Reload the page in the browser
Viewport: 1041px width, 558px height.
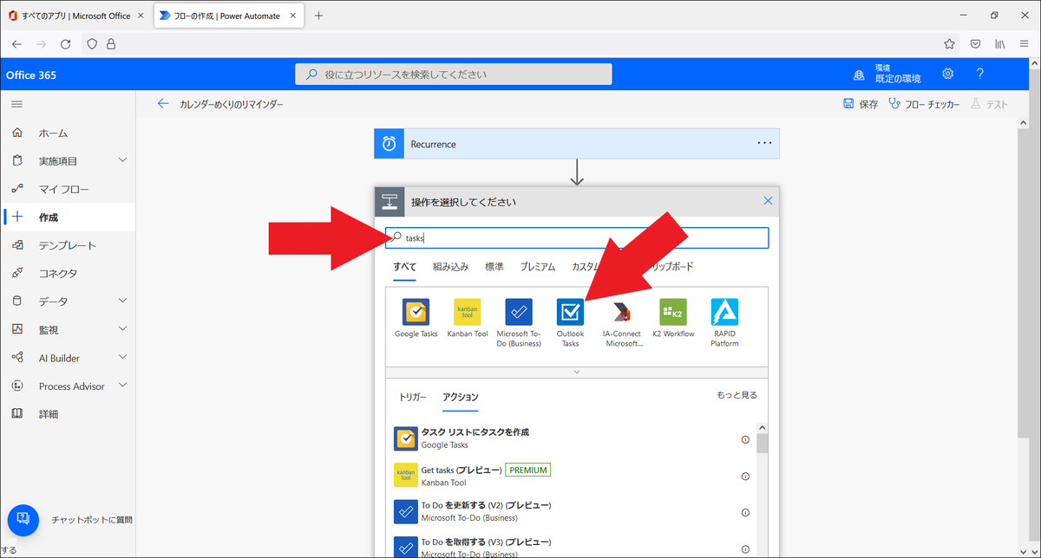click(x=66, y=44)
